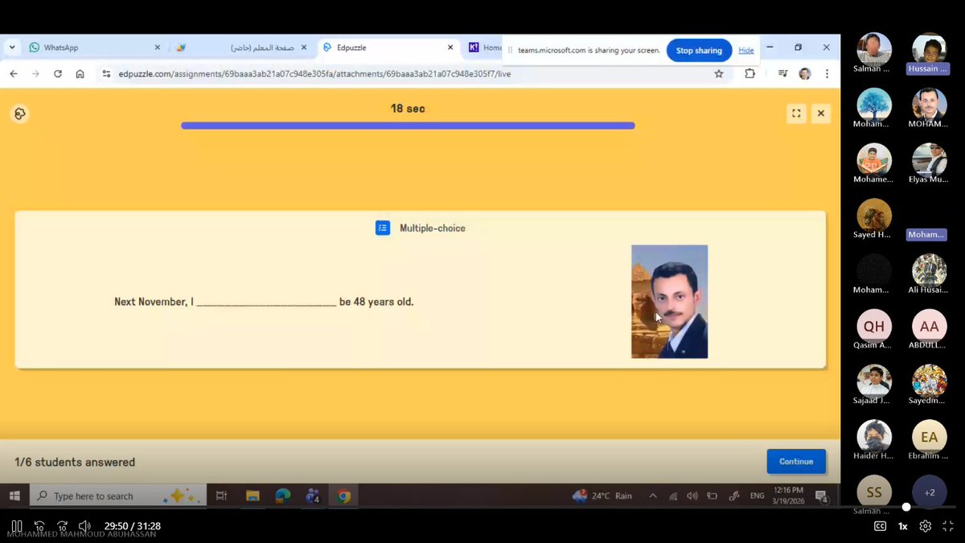
Task: Open Task View on the taskbar
Action: tap(222, 496)
